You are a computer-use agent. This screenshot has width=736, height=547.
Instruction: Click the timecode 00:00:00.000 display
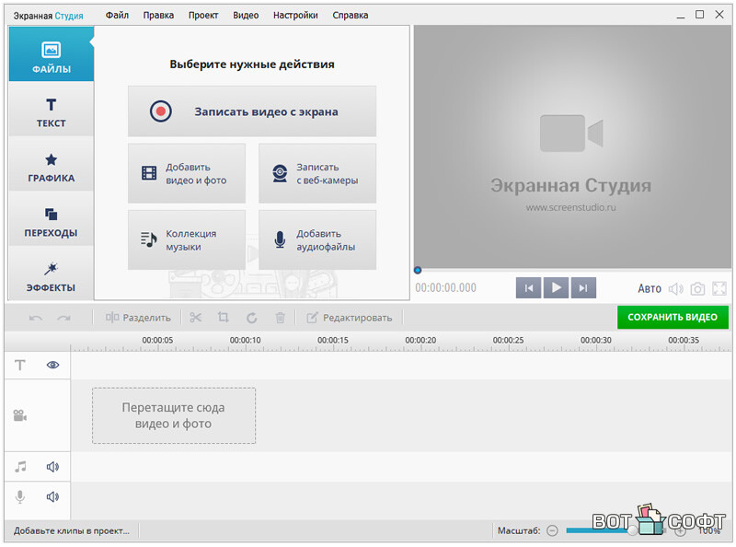click(445, 287)
